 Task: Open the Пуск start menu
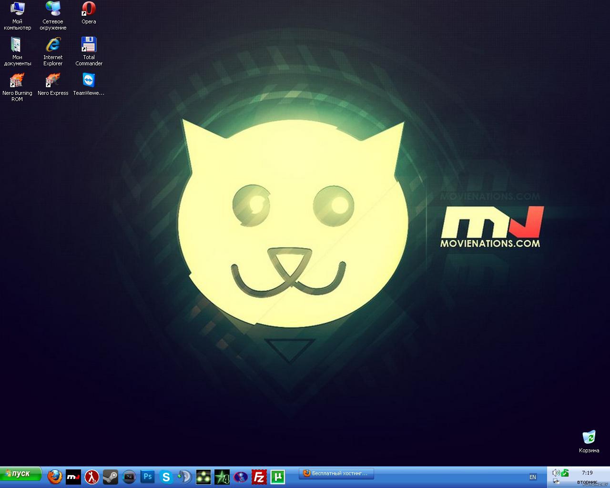click(21, 474)
